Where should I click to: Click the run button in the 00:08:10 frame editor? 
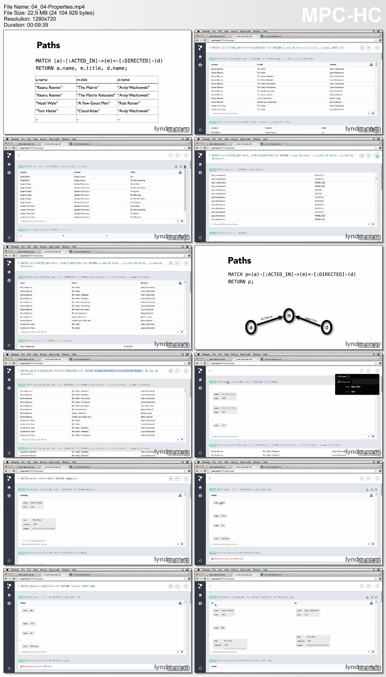186,586
